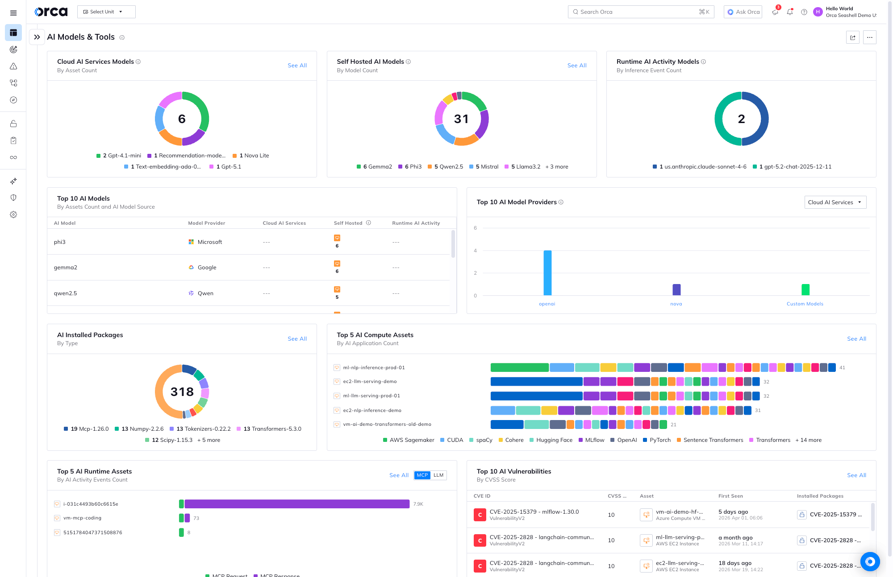Screen dimensions: 893x577
Task: Click the share export dashboard icon
Action: pyautogui.click(x=853, y=37)
